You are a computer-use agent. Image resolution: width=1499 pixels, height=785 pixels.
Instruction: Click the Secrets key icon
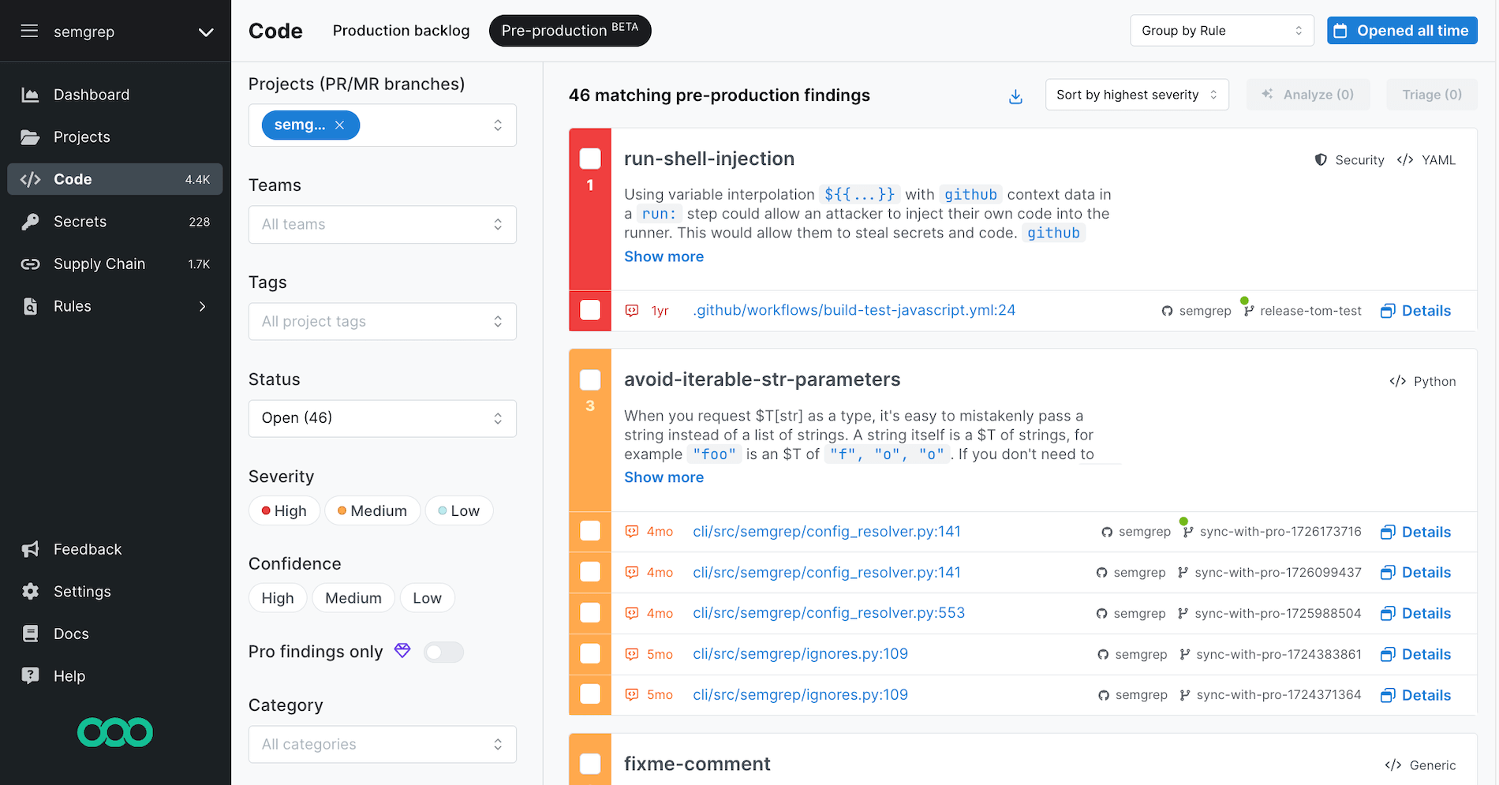coord(30,222)
